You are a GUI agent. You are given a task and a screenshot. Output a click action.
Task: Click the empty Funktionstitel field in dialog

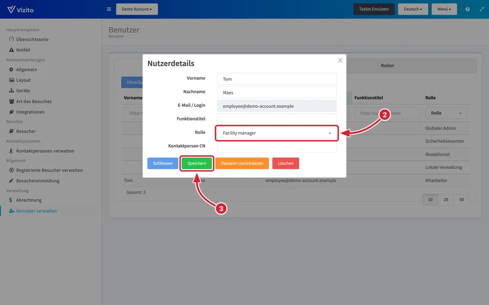[277, 118]
